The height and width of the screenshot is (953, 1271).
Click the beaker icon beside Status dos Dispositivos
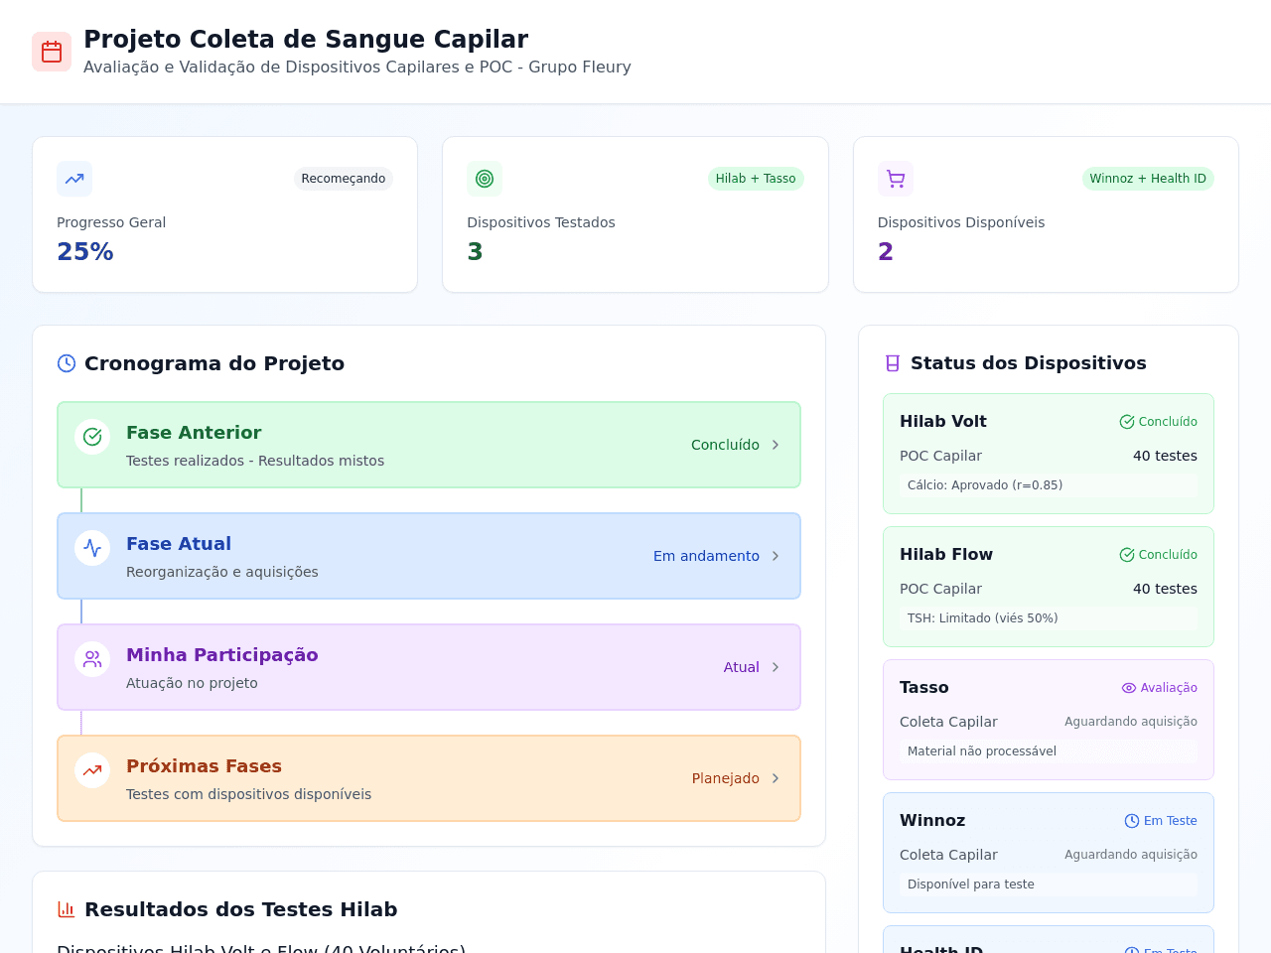(x=893, y=363)
